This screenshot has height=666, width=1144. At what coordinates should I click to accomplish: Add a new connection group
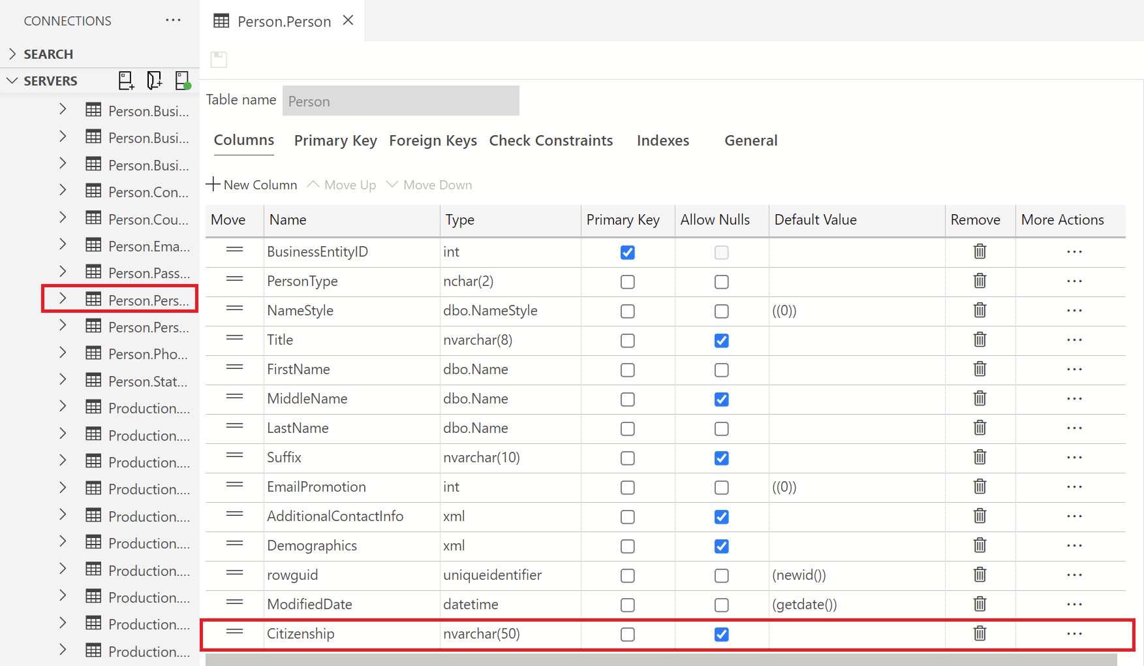coord(154,80)
